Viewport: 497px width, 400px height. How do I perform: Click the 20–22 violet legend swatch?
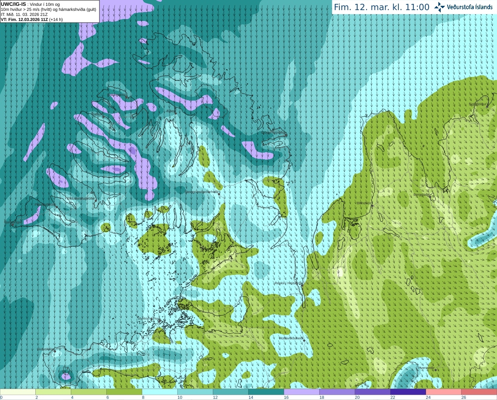click(373, 392)
